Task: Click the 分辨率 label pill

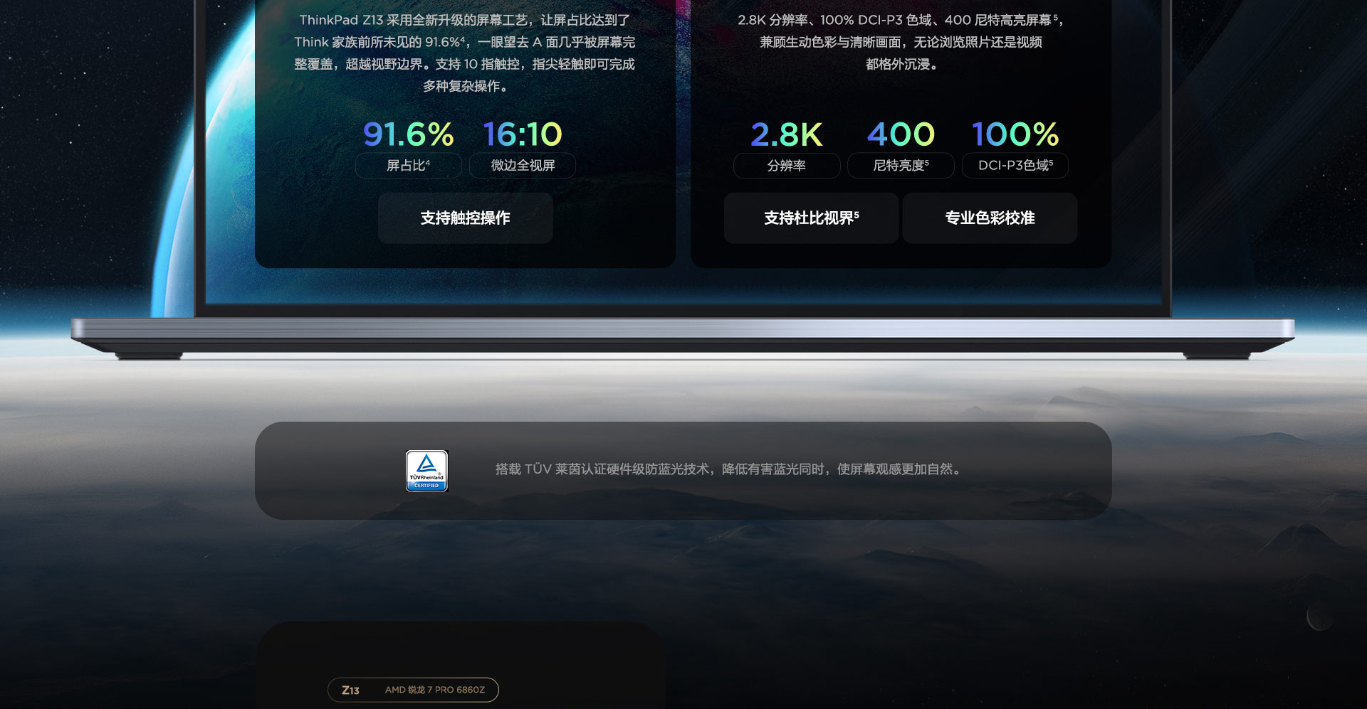Action: [x=787, y=166]
